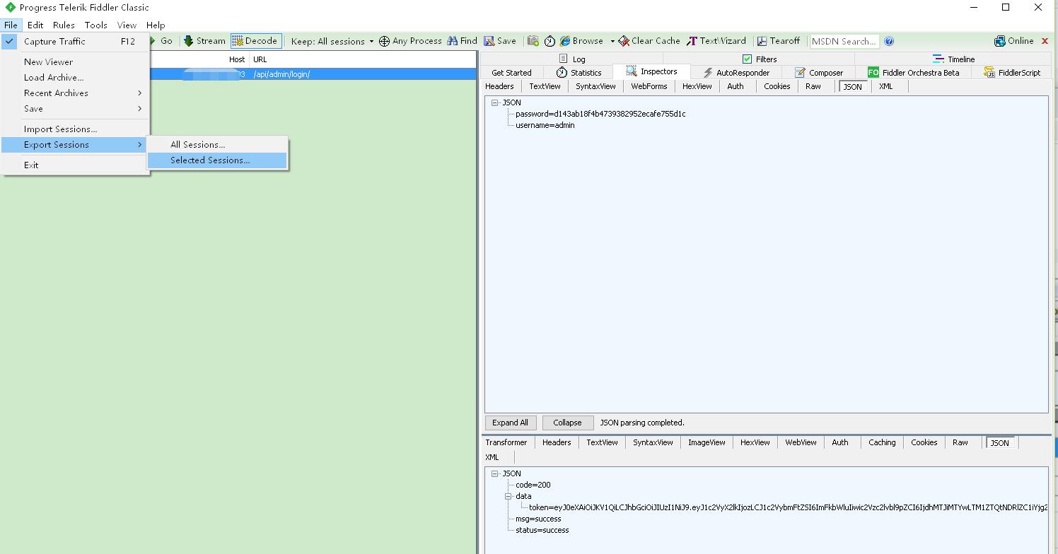
Task: Select the WebForms request tab
Action: [x=649, y=86]
